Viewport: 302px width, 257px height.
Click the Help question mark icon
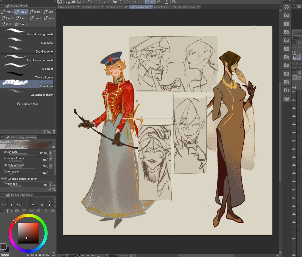tap(174, 2)
